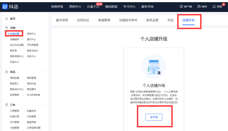The height and width of the screenshot is (131, 228).
Task: Open 代发管理 in the sidebar
Action: click(x=31, y=116)
